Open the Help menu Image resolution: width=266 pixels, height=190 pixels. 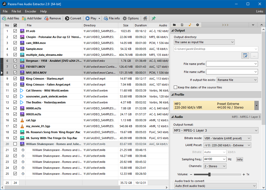point(43,11)
